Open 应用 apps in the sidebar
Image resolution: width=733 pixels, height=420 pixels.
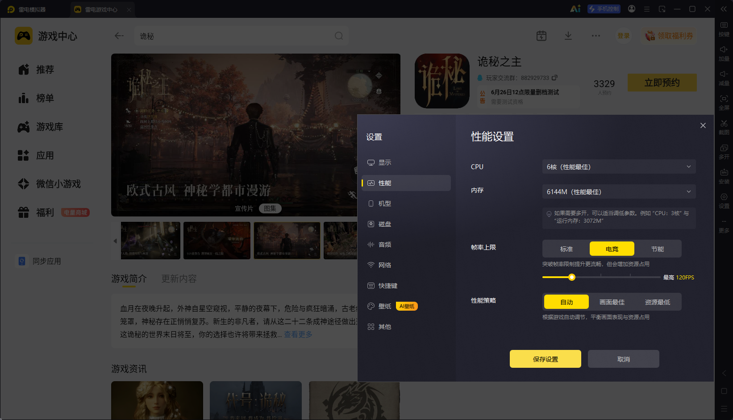click(x=36, y=155)
